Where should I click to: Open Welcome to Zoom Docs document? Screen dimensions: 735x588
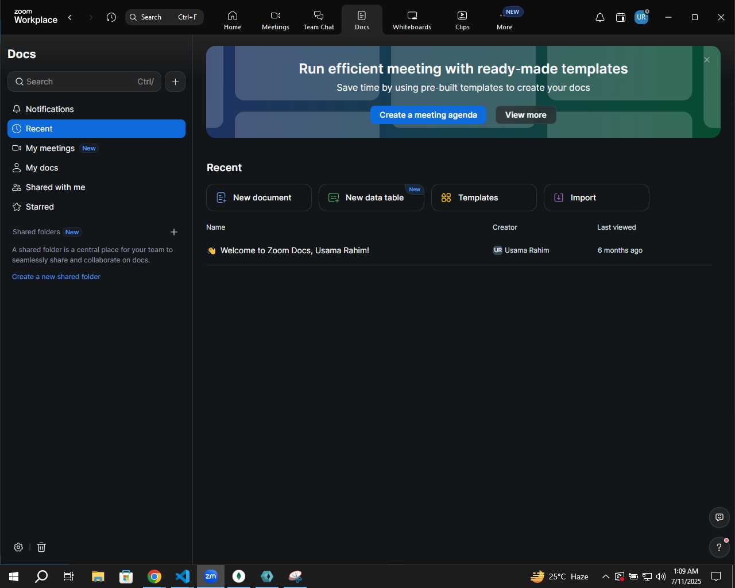[x=295, y=250]
